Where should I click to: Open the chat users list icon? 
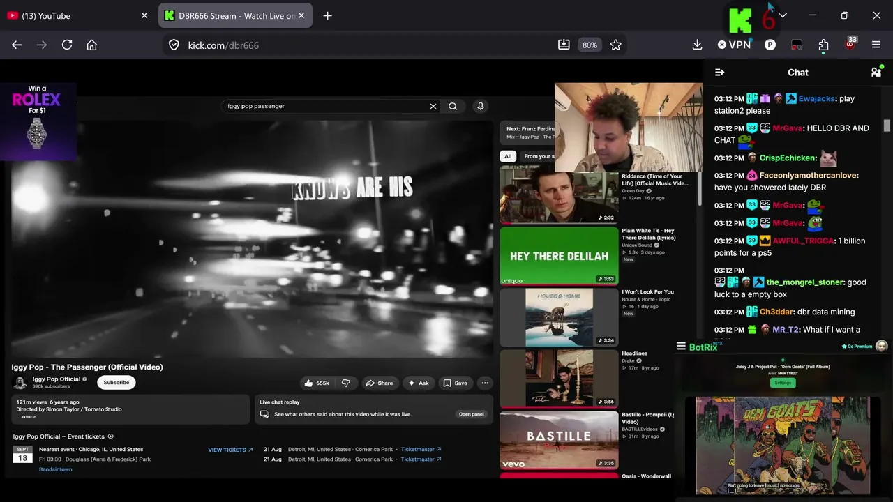pyautogui.click(x=876, y=72)
